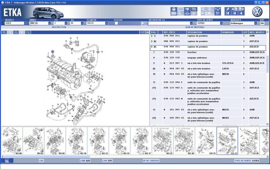This screenshot has width=270, height=169.
Task: Click the Volkswagen logo
Action: point(257,12)
